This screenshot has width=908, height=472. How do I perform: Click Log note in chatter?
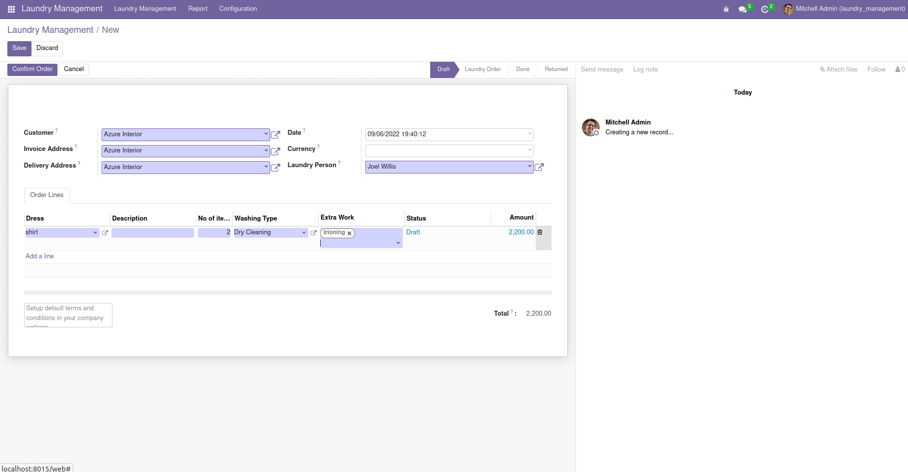pyautogui.click(x=645, y=70)
